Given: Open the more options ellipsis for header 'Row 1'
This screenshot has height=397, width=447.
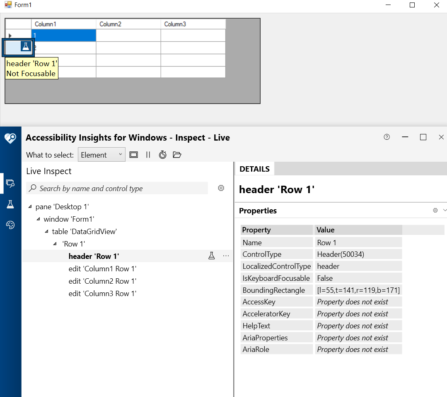Looking at the screenshot, I should point(226,256).
